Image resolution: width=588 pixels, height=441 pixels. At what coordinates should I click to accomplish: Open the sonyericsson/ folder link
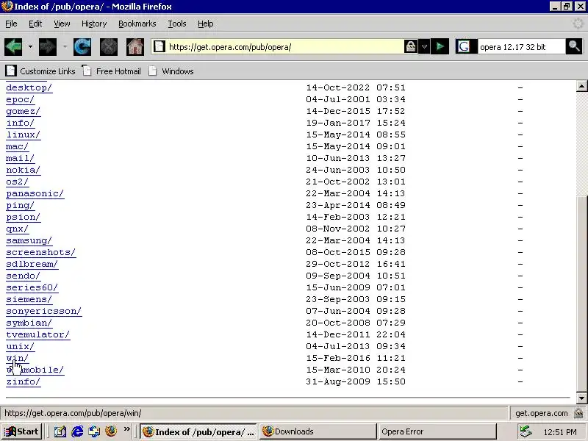pyautogui.click(x=44, y=311)
